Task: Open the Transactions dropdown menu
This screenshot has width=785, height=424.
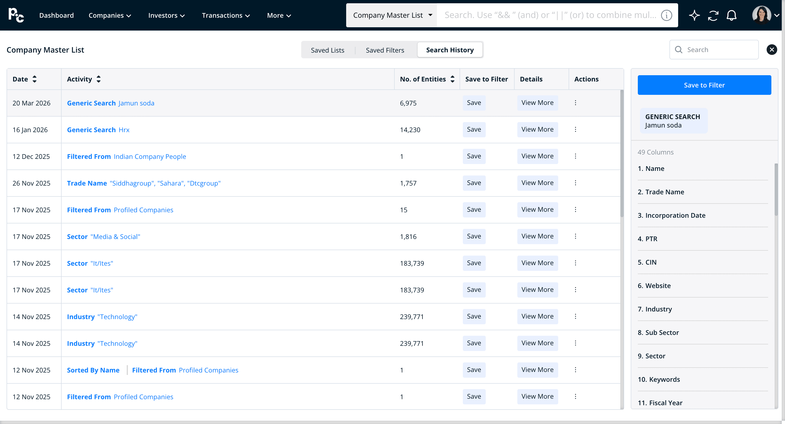Action: point(226,15)
